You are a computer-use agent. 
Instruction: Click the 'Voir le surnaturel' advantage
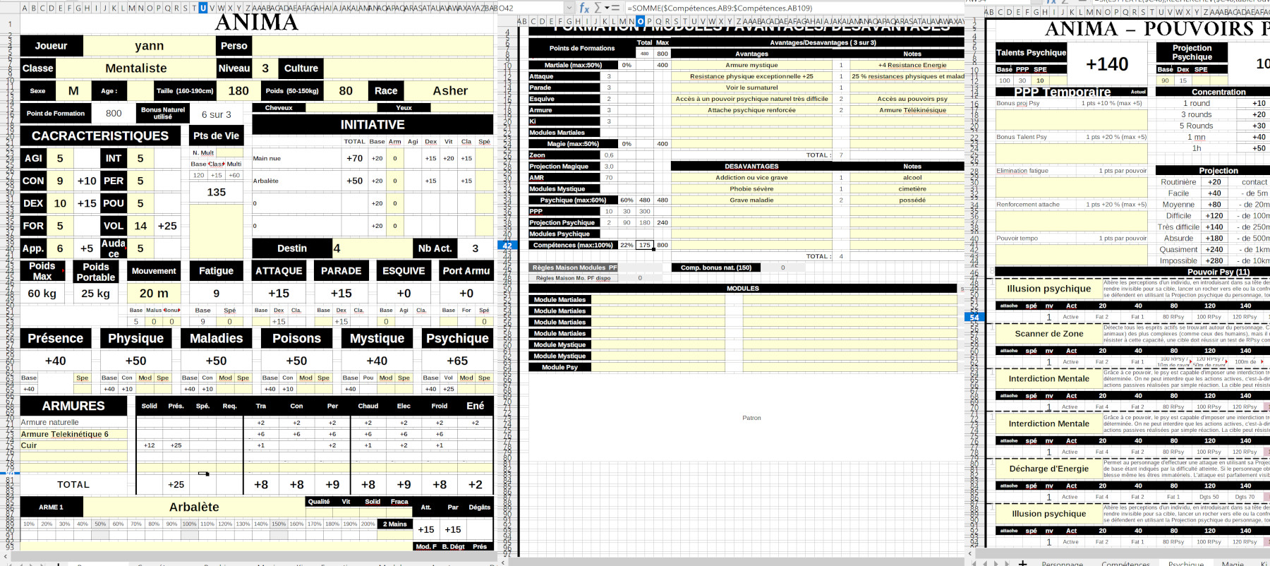tap(751, 88)
